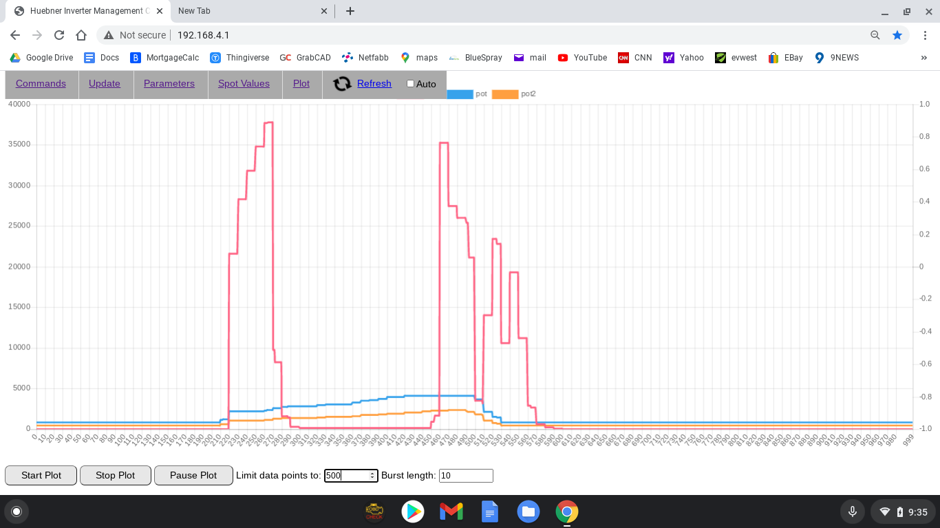Expand hidden bookmarks overflow chevron
Viewport: 940px width, 528px height.
pos(923,58)
